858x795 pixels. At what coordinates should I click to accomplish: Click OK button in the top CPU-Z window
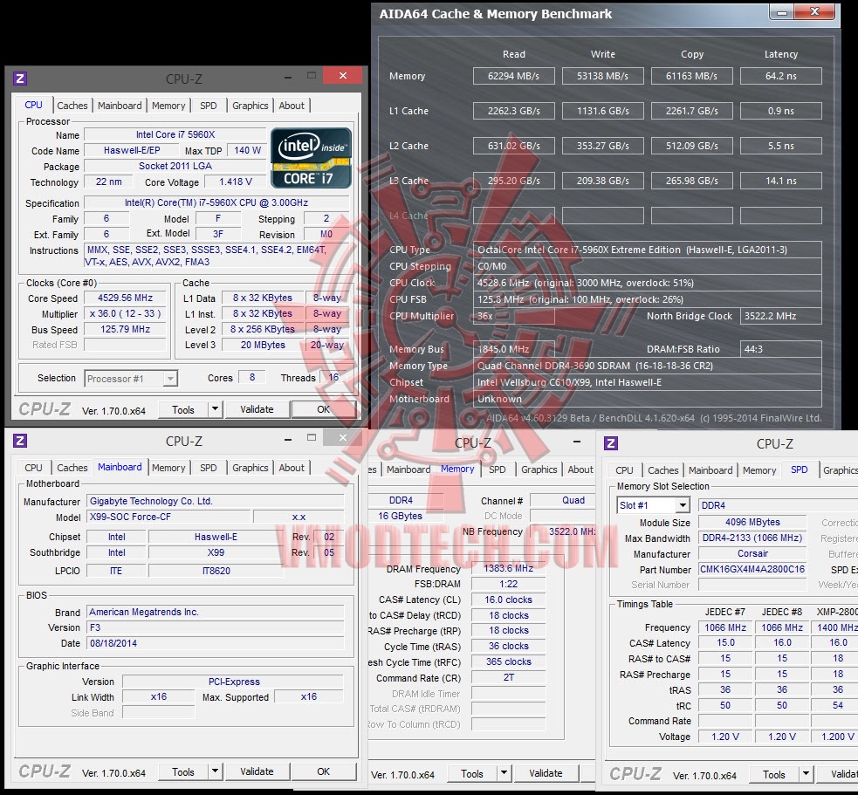324,409
